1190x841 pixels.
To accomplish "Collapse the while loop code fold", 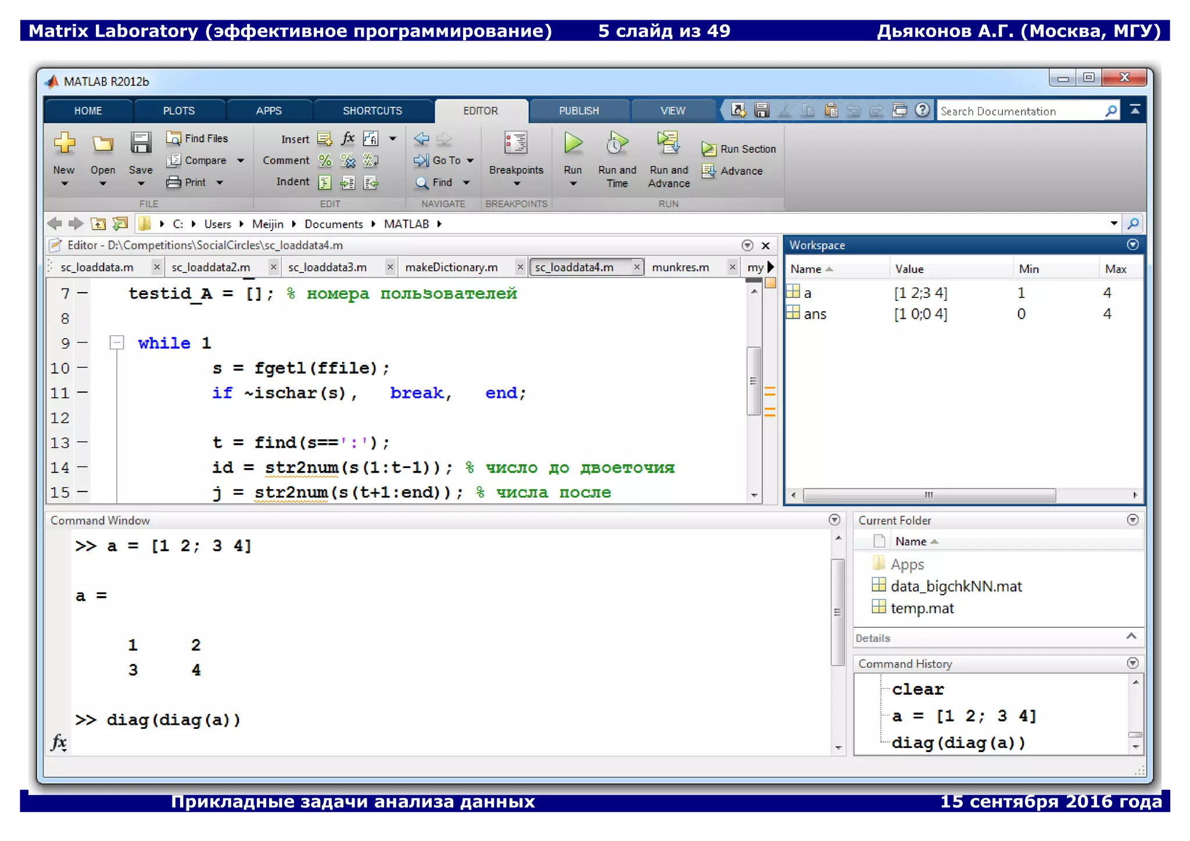I will [x=117, y=343].
